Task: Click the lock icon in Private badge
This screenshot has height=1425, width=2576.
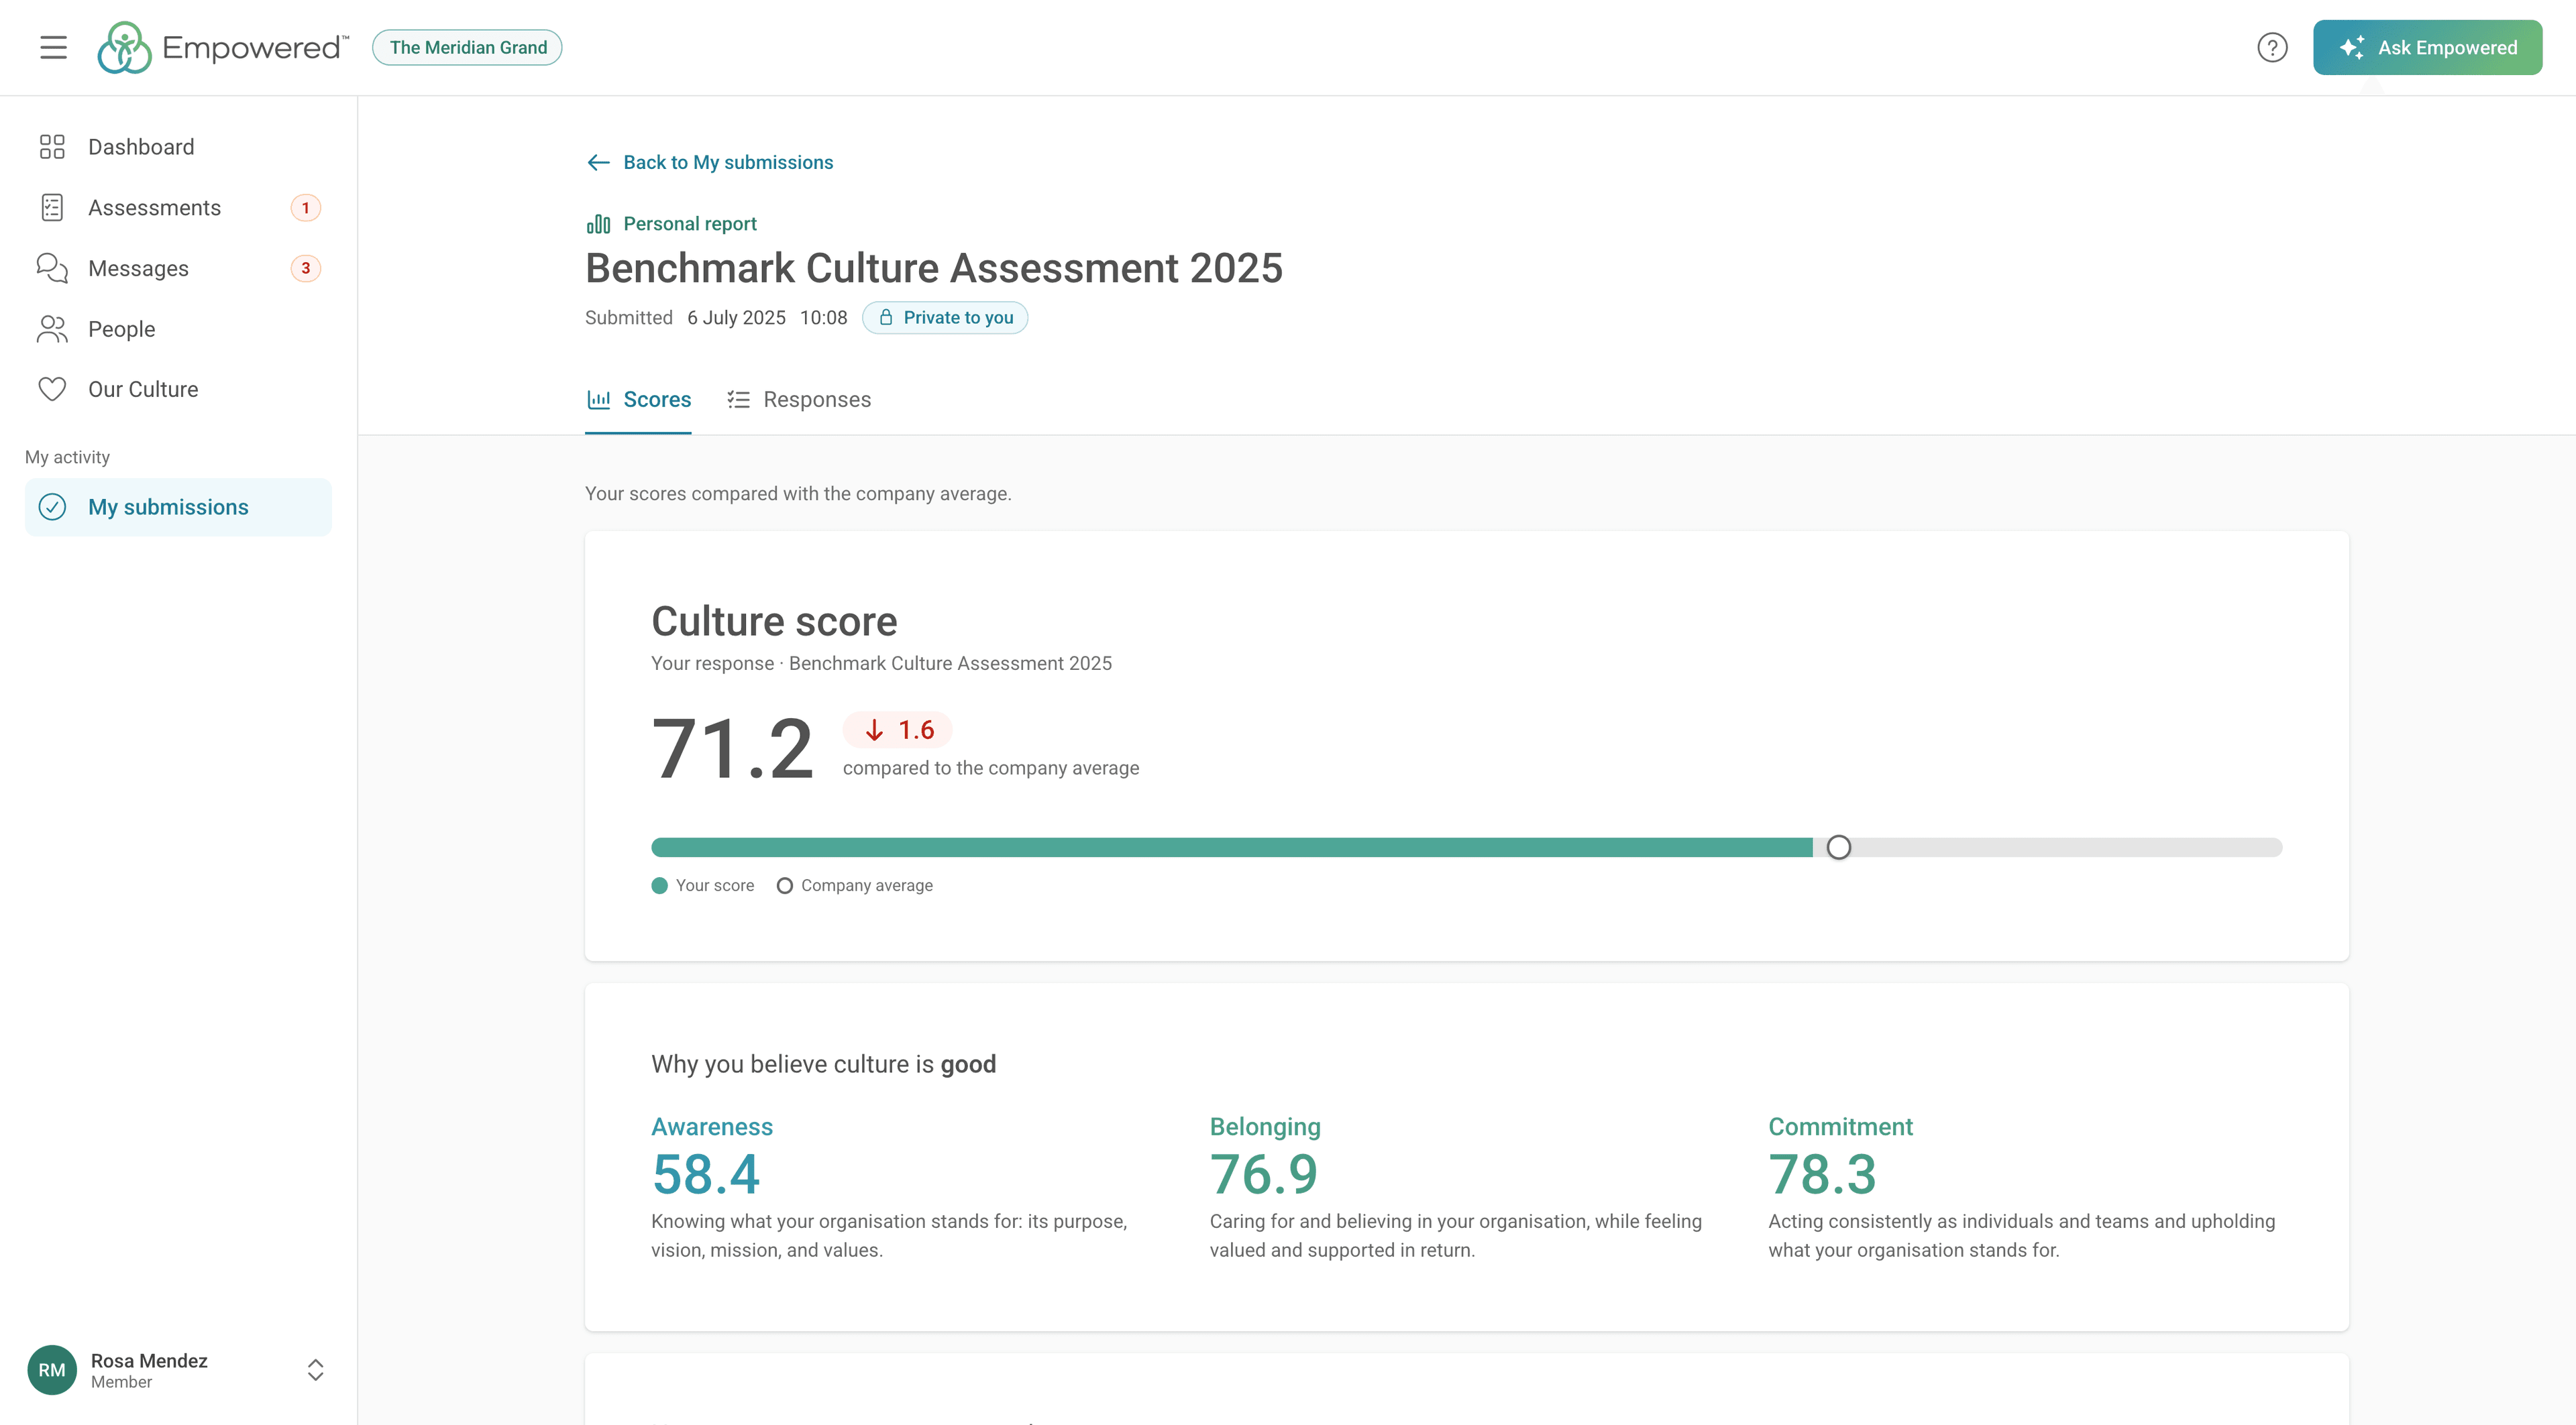Action: [886, 317]
